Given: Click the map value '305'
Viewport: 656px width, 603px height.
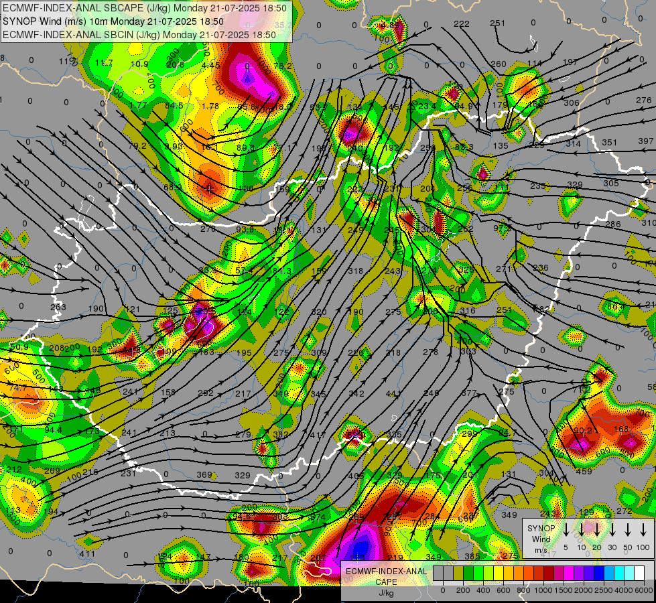Looking at the screenshot, I should [x=611, y=183].
